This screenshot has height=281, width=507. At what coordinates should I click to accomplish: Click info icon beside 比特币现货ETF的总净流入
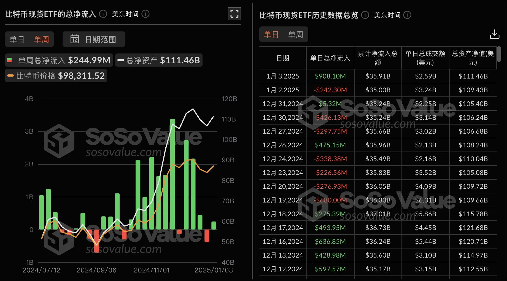[103, 14]
